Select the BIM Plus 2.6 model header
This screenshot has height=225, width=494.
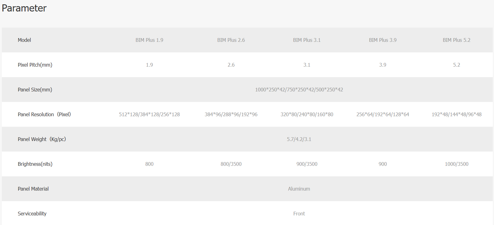pyautogui.click(x=231, y=40)
